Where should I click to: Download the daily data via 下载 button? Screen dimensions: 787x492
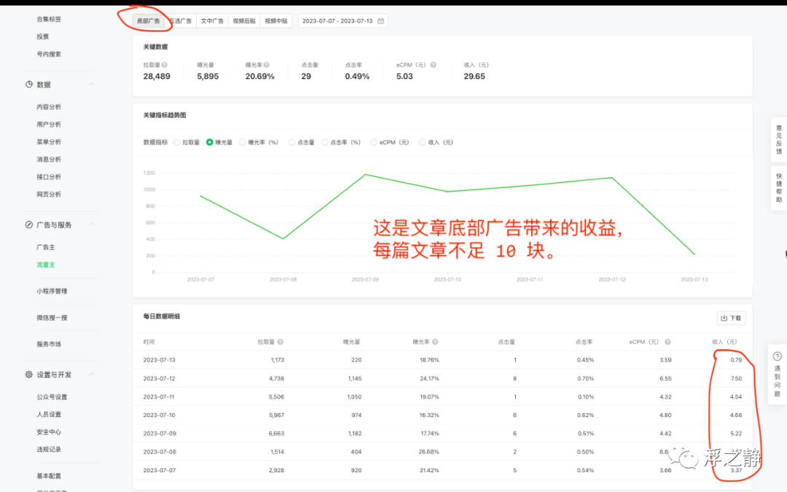tap(732, 318)
